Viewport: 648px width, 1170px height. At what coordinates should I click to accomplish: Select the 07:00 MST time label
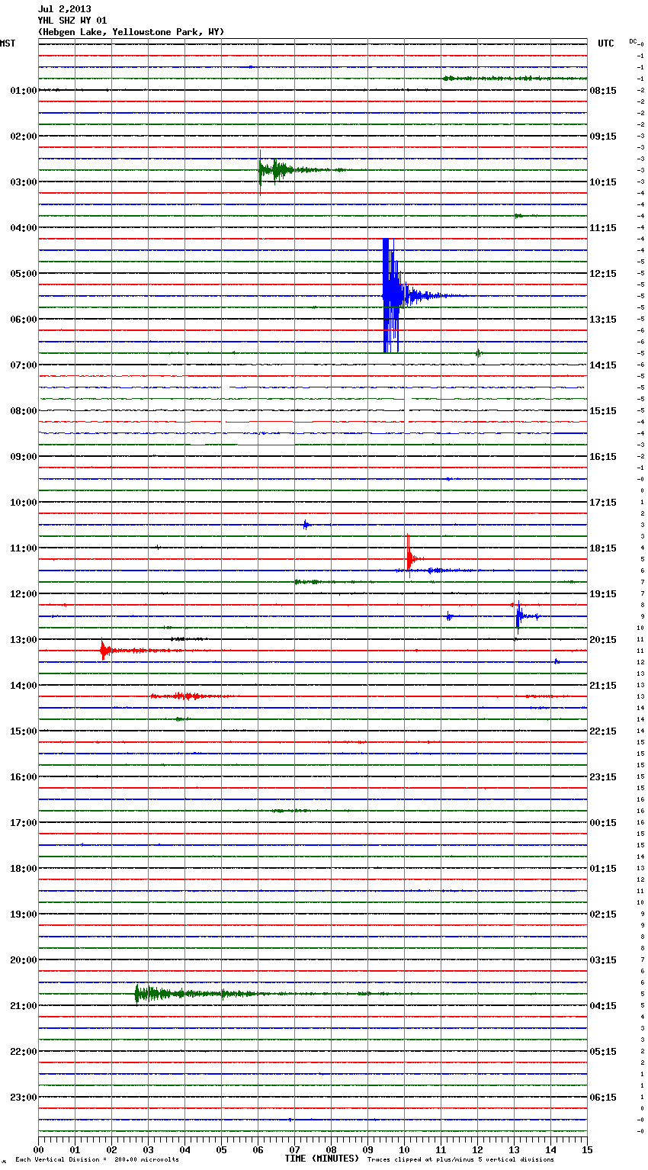click(x=24, y=365)
